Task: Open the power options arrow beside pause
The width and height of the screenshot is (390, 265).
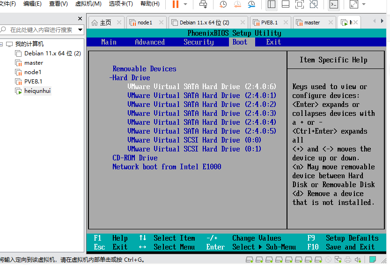Action: [185, 4]
